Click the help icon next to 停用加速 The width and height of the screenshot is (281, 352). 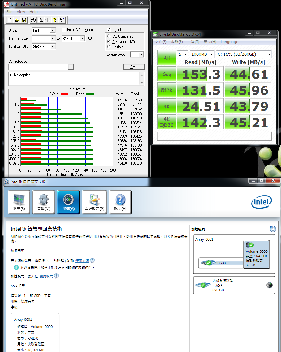(x=92, y=261)
